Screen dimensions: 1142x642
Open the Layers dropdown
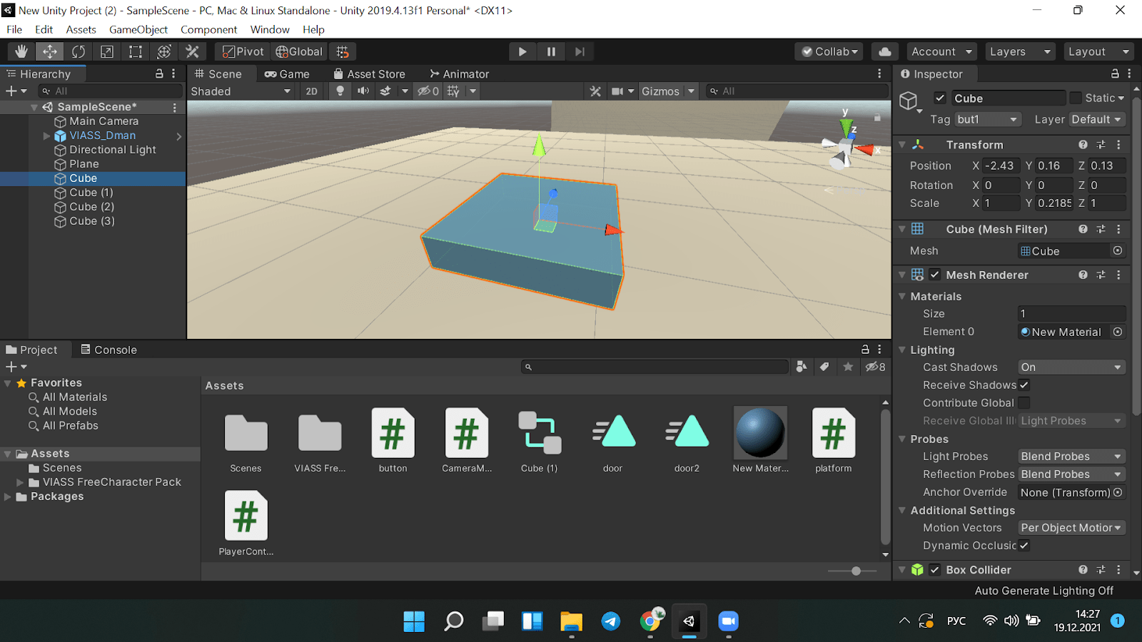(1019, 51)
